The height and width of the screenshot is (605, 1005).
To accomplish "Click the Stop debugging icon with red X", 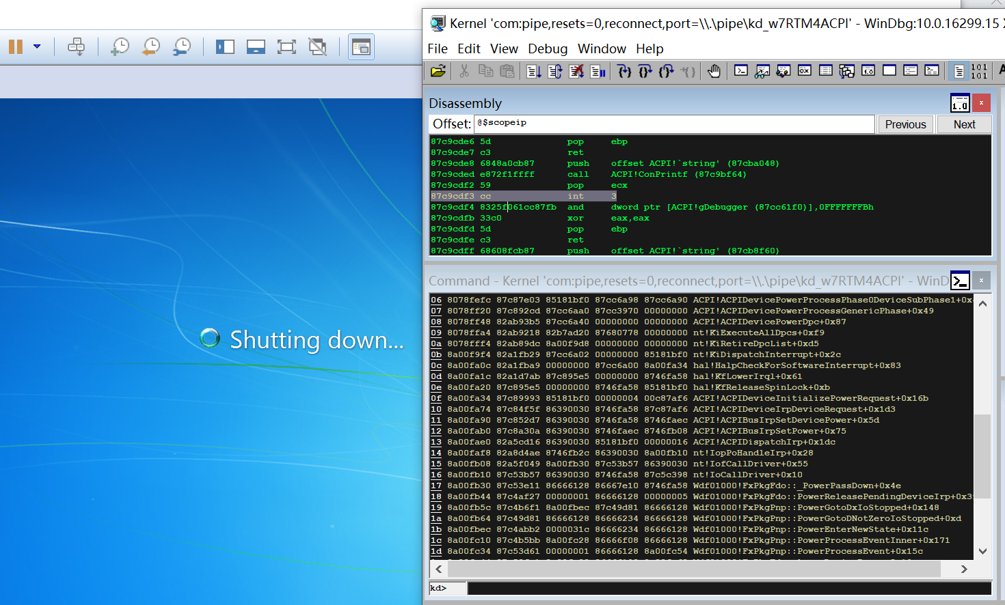I will point(576,70).
